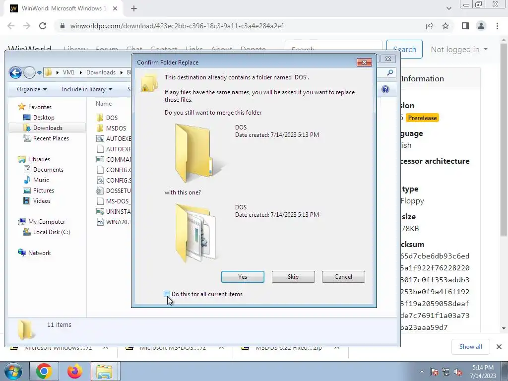Select Downloads in the Explorer address path
Viewport: 508px width, 381px height.
(101, 72)
